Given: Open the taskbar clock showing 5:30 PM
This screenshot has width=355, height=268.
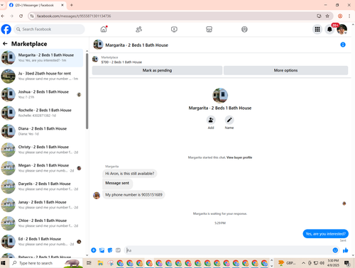Looking at the screenshot, I should [333, 263].
